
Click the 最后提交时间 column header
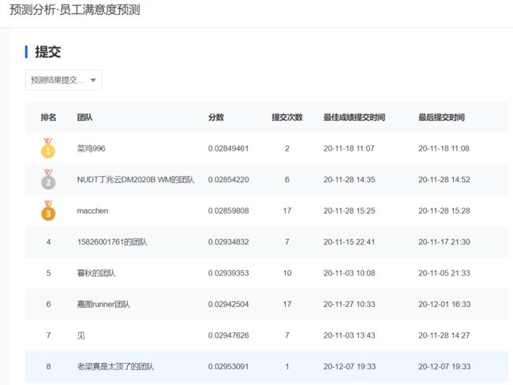click(x=441, y=117)
